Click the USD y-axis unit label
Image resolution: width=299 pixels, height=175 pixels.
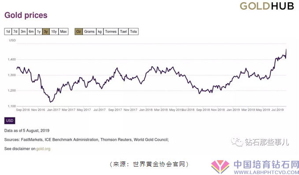click(12, 40)
